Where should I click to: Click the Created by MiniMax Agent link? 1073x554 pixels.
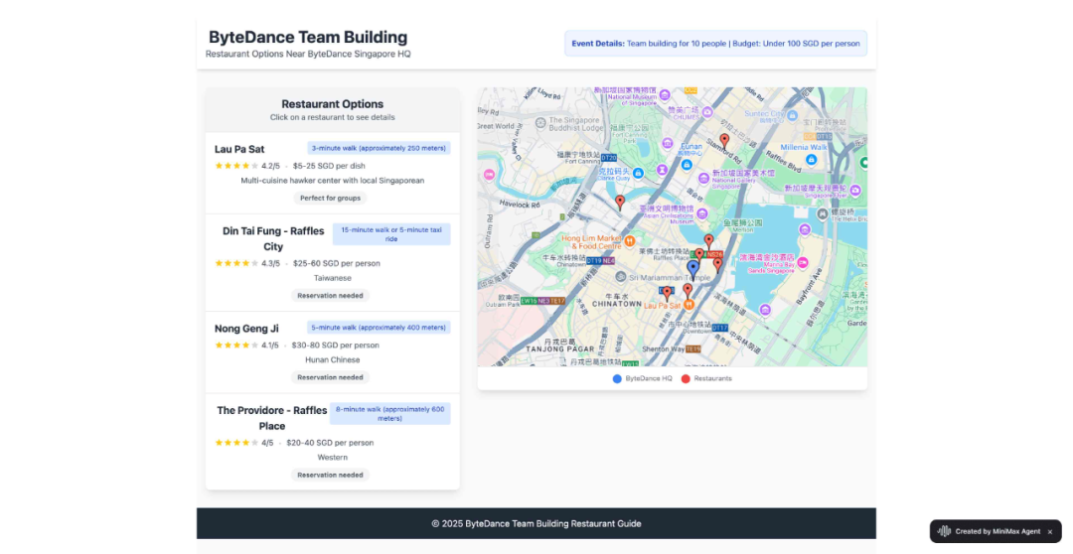coord(997,531)
